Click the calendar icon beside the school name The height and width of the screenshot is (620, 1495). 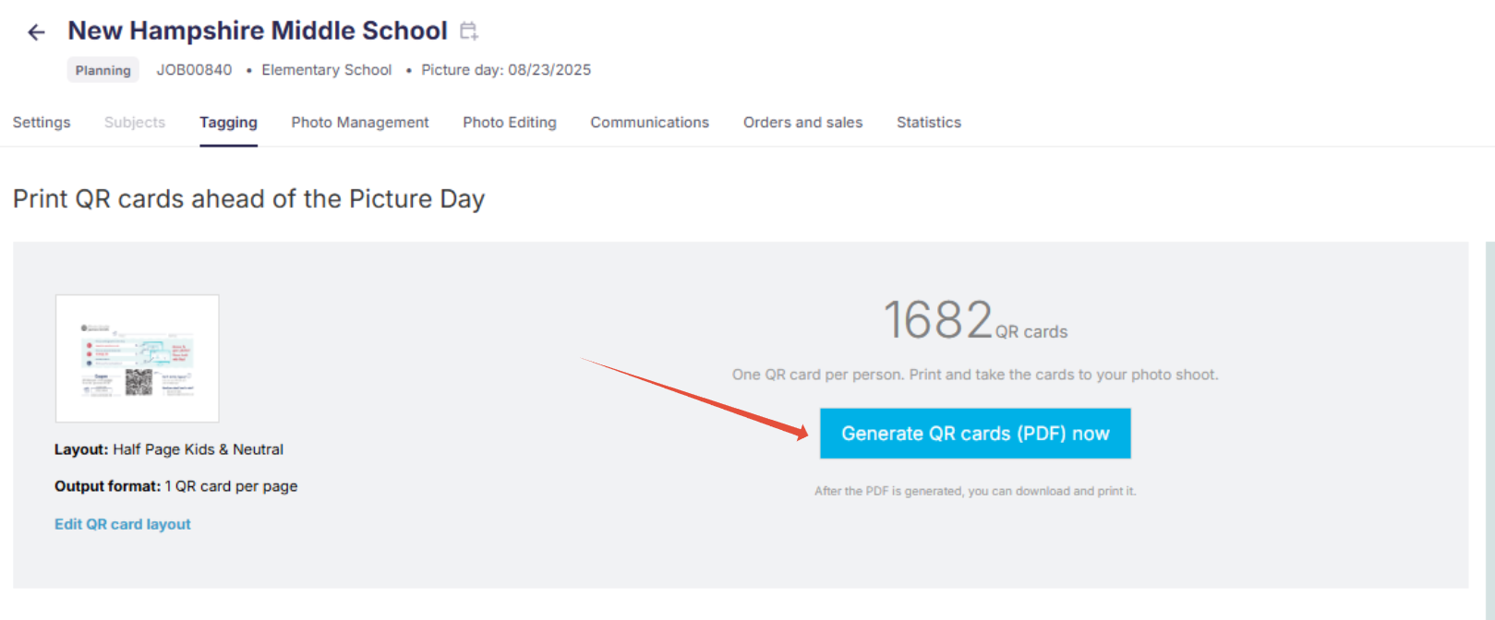[x=469, y=31]
